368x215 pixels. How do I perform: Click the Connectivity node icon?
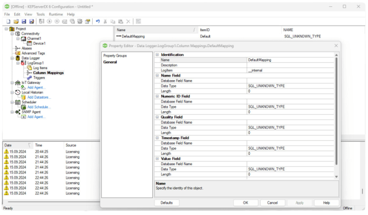pyautogui.click(x=18, y=34)
